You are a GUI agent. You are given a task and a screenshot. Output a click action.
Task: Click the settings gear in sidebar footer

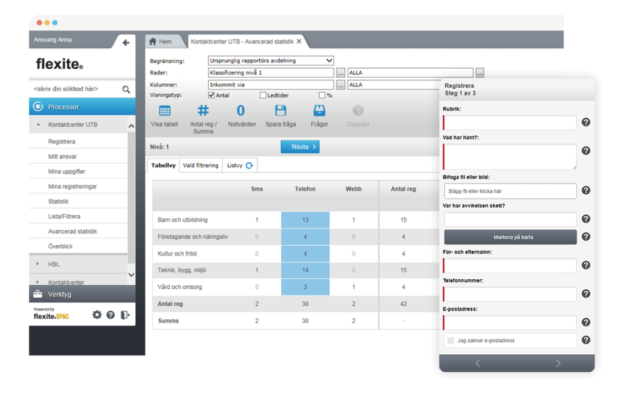click(x=97, y=315)
